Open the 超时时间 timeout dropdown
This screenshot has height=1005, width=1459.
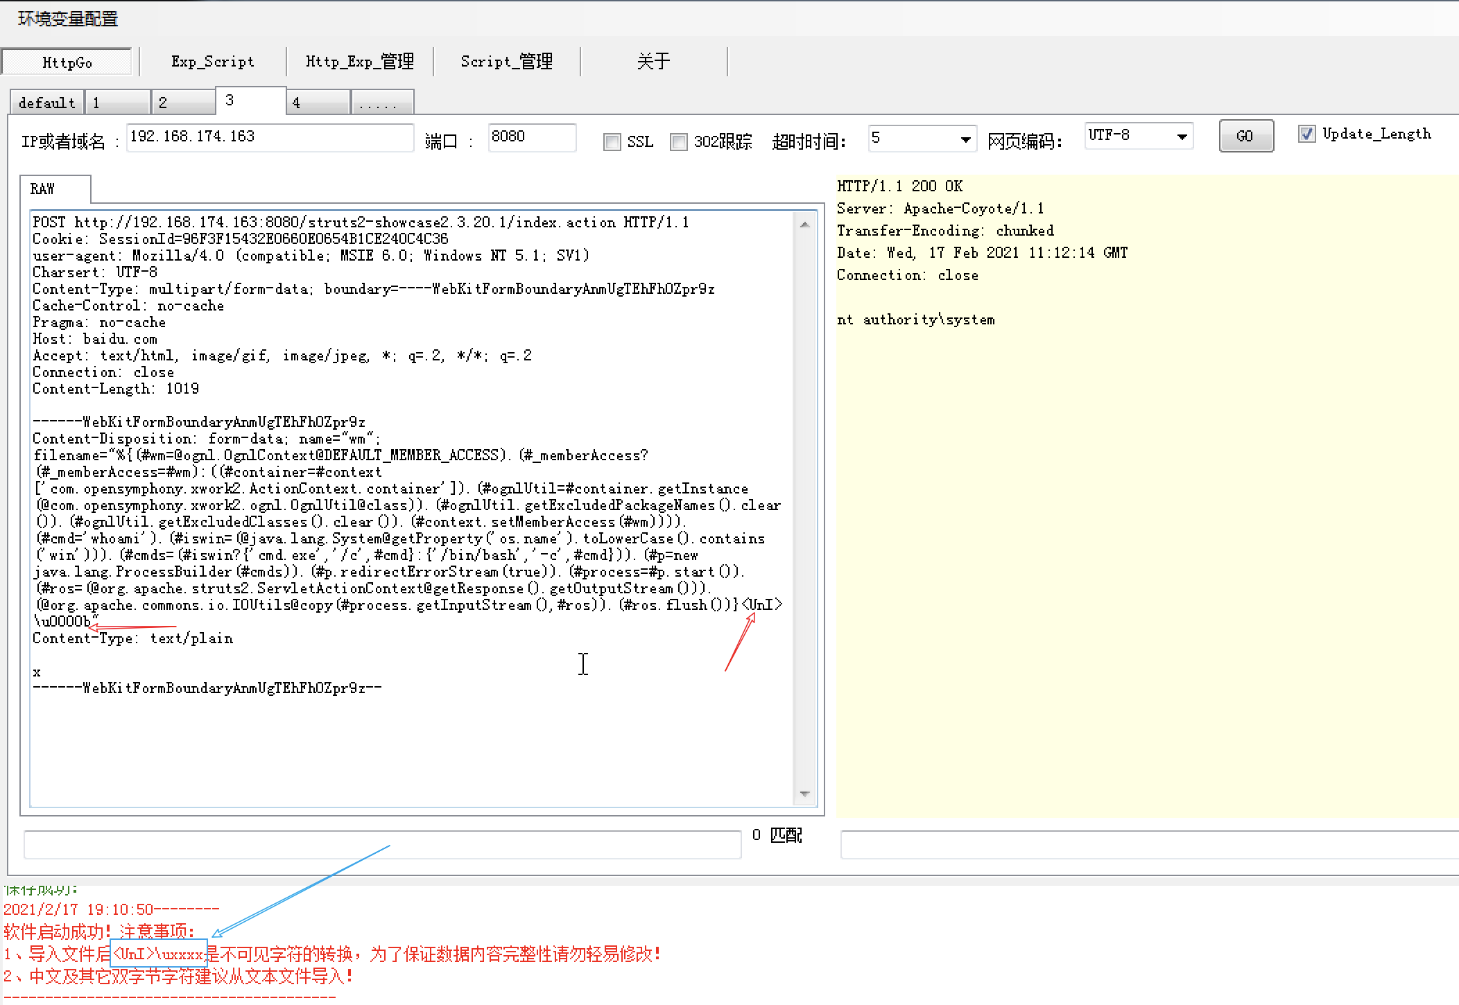(x=965, y=139)
